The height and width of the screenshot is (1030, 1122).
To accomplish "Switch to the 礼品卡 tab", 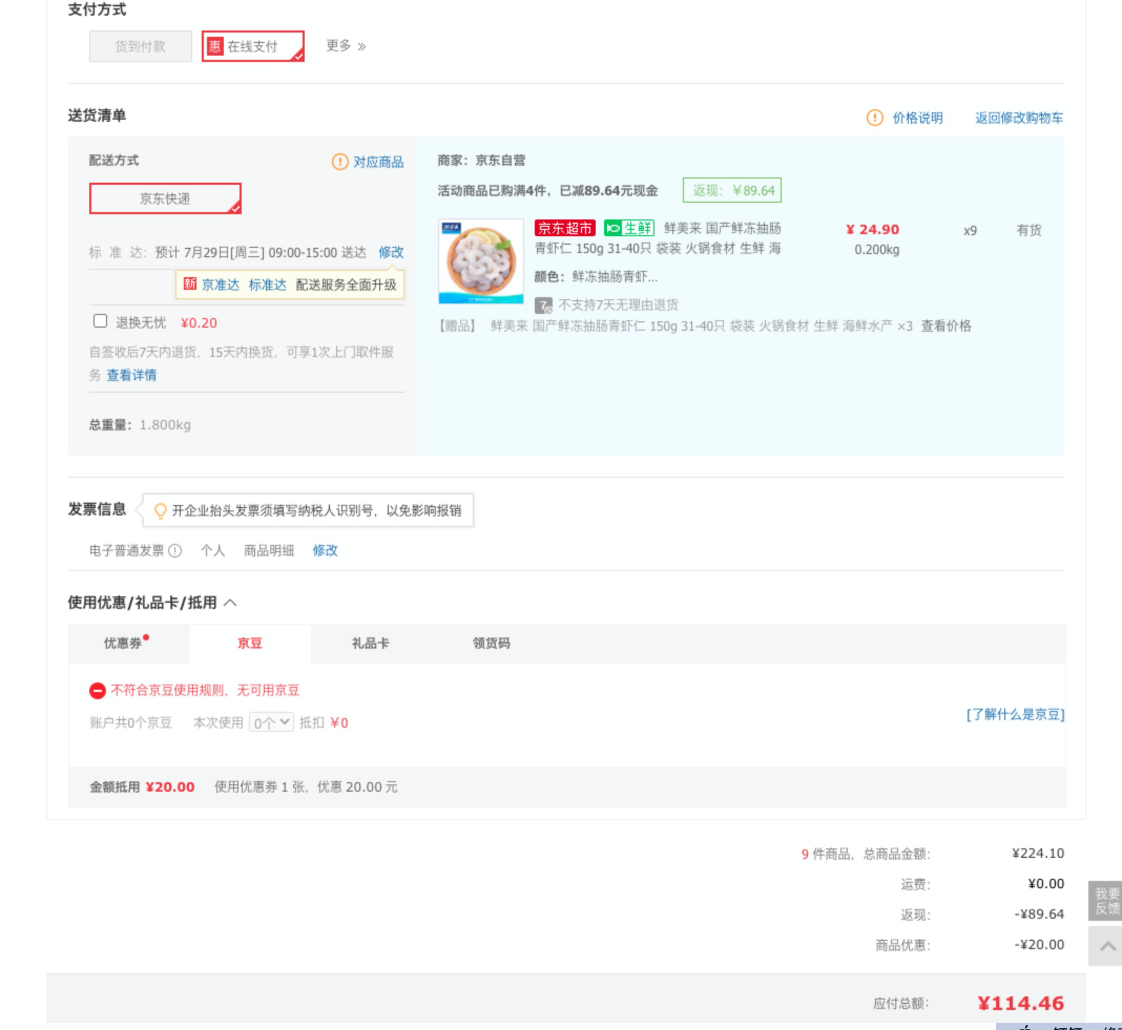I will coord(371,643).
